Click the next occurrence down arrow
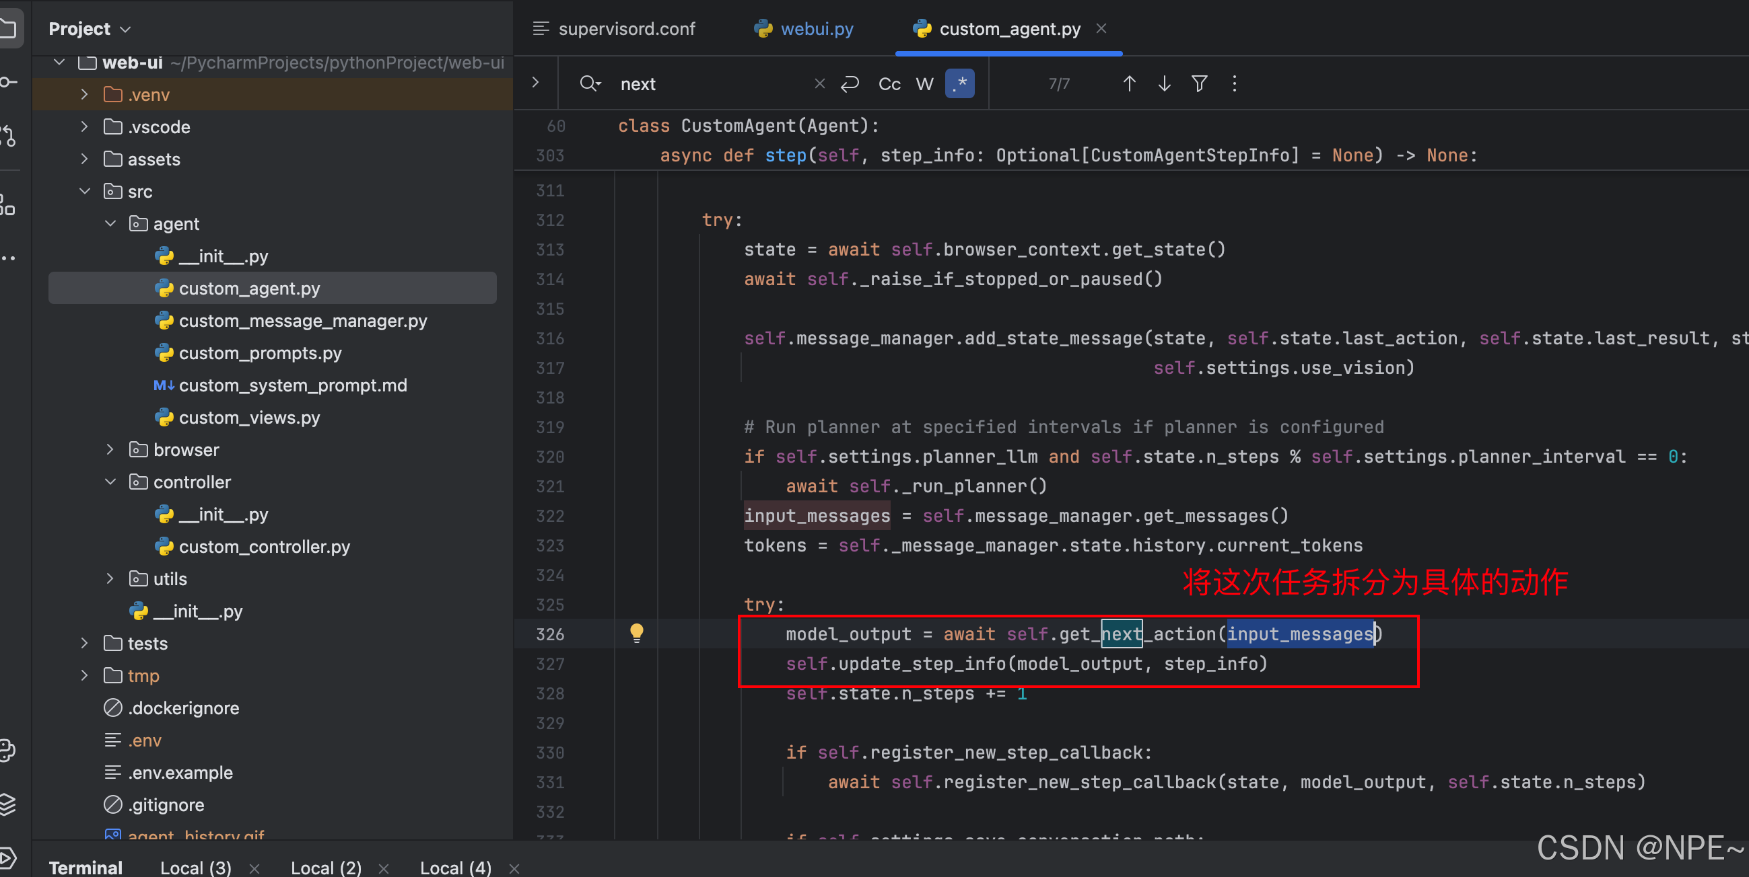The height and width of the screenshot is (877, 1749). (1164, 83)
